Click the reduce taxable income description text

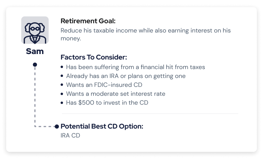tap(146, 34)
